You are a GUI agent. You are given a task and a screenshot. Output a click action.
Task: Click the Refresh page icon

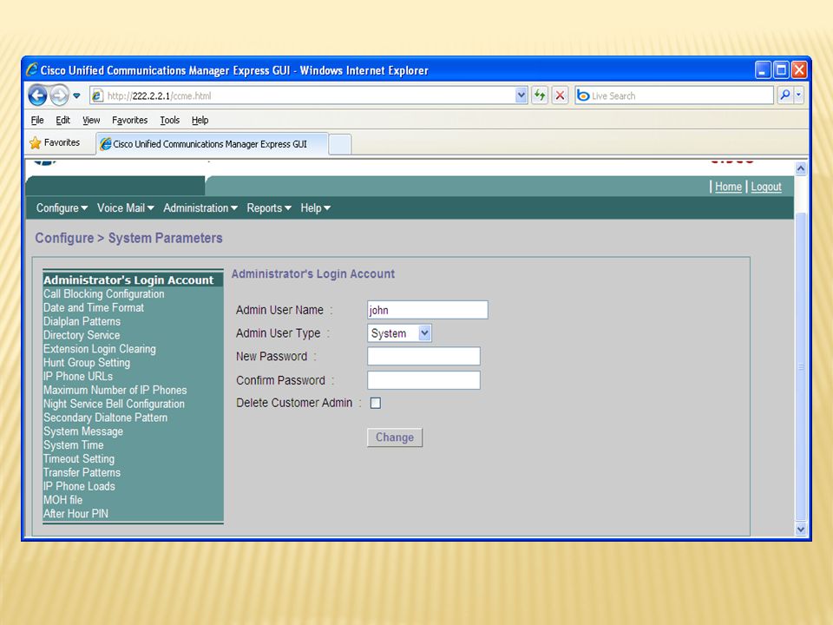coord(540,95)
